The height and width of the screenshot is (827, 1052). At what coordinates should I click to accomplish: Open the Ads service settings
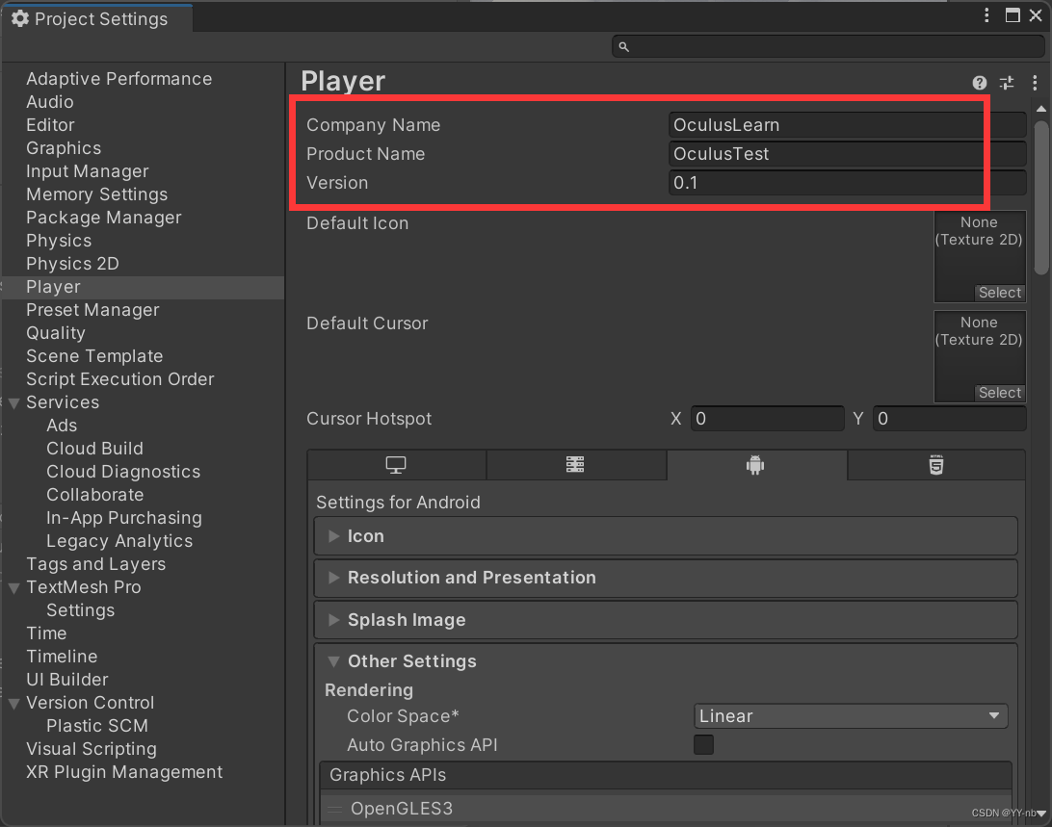[x=62, y=426]
